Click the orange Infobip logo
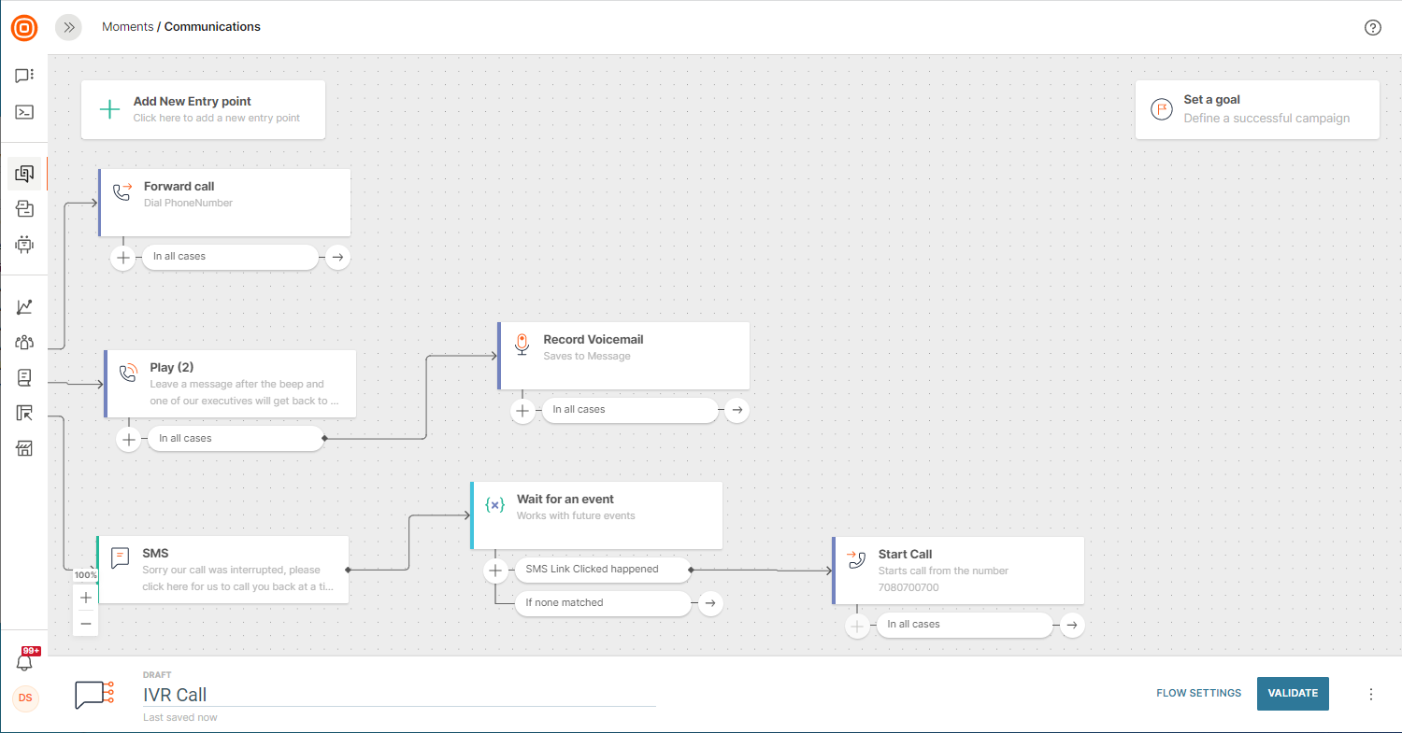 pyautogui.click(x=24, y=27)
